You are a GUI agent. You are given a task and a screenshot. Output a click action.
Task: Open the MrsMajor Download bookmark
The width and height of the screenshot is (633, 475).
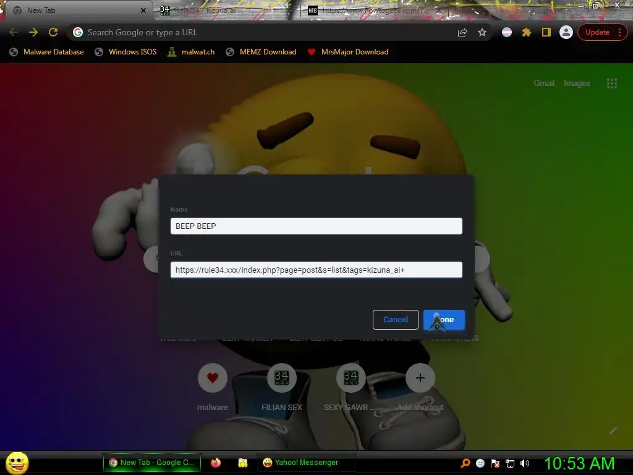(348, 52)
